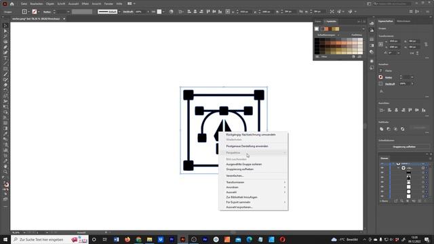Toggle visibility of the highlighted top layer
The height and width of the screenshot is (244, 434).
click(x=382, y=163)
